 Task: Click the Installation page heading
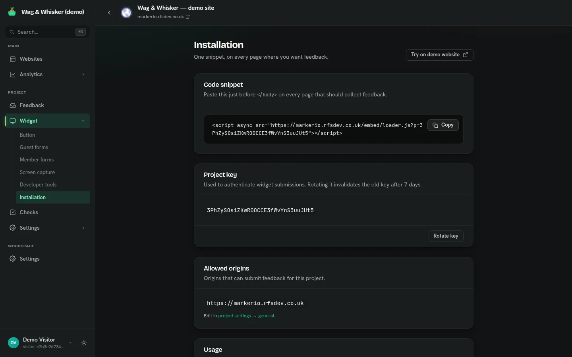(x=218, y=45)
